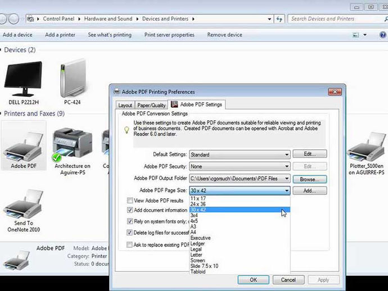Open address bar history dropdown arrow

269,19
